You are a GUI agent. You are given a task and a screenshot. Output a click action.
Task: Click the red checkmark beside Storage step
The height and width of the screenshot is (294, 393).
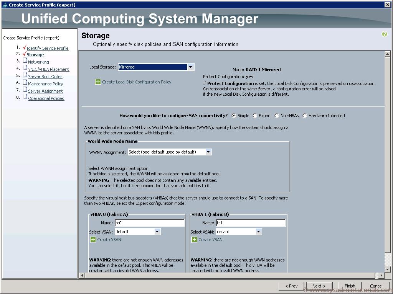tap(24, 54)
